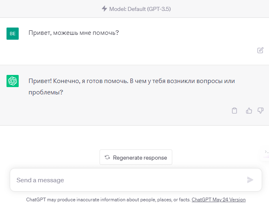Open the ChatGPT May 24 Version link
The height and width of the screenshot is (209, 269).
(x=219, y=200)
